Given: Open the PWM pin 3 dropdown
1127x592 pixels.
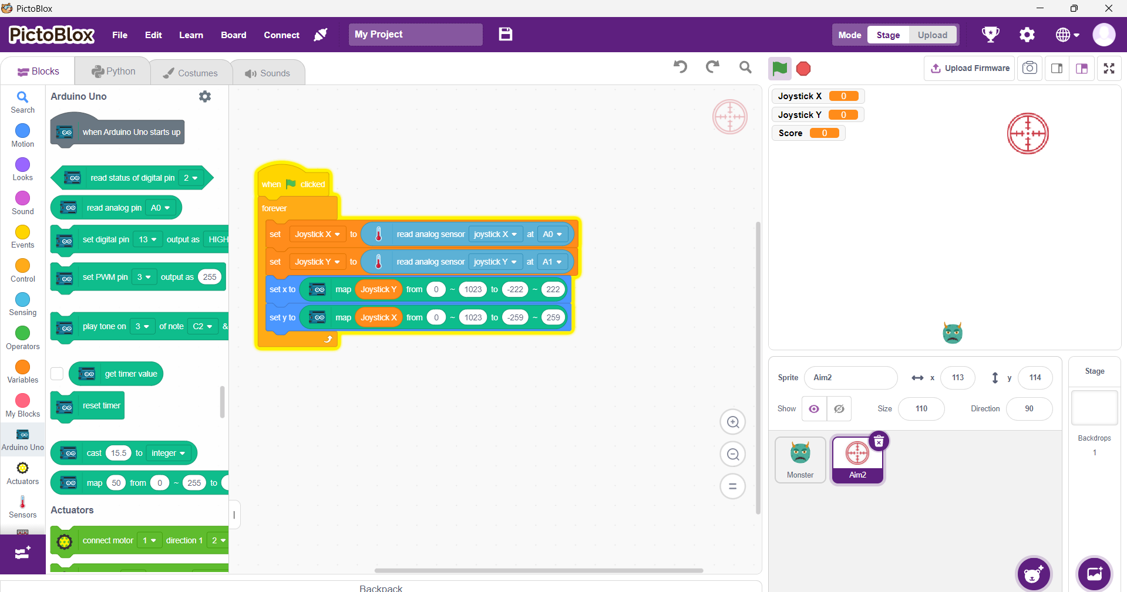Looking at the screenshot, I should [144, 277].
